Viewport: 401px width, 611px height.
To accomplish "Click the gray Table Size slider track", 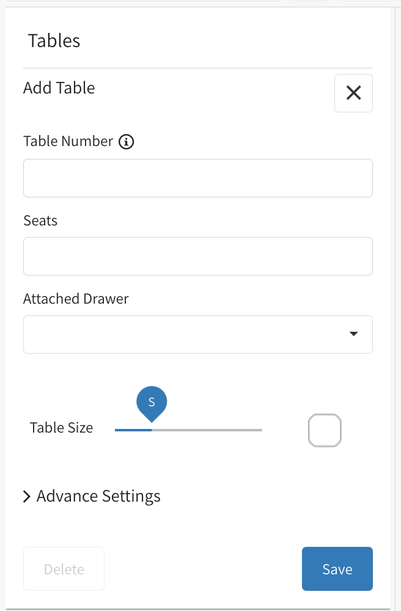I will 208,430.
